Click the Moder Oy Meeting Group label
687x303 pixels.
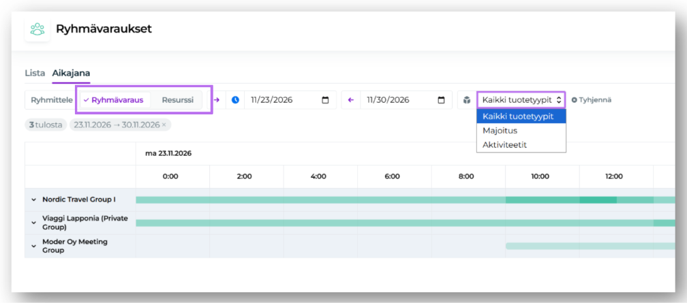74,246
